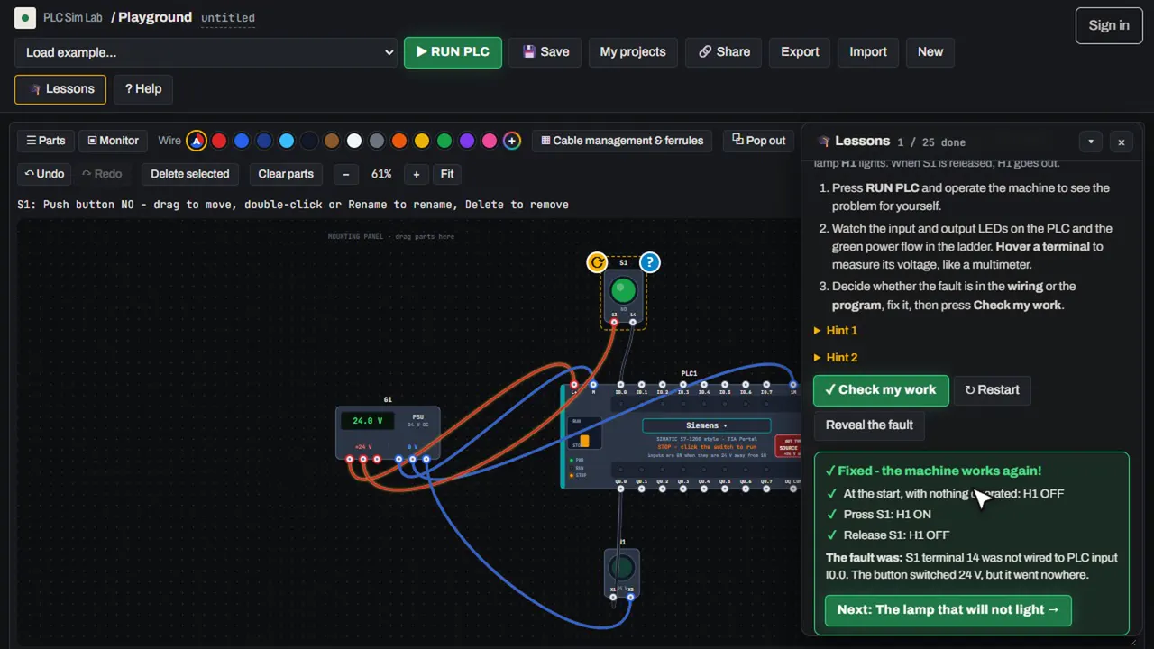Click the green S1 push button cap
The height and width of the screenshot is (649, 1154).
click(623, 290)
